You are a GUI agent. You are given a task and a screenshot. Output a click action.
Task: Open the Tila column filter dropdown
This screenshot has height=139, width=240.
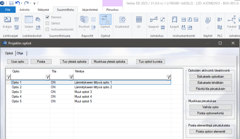(x=71, y=77)
